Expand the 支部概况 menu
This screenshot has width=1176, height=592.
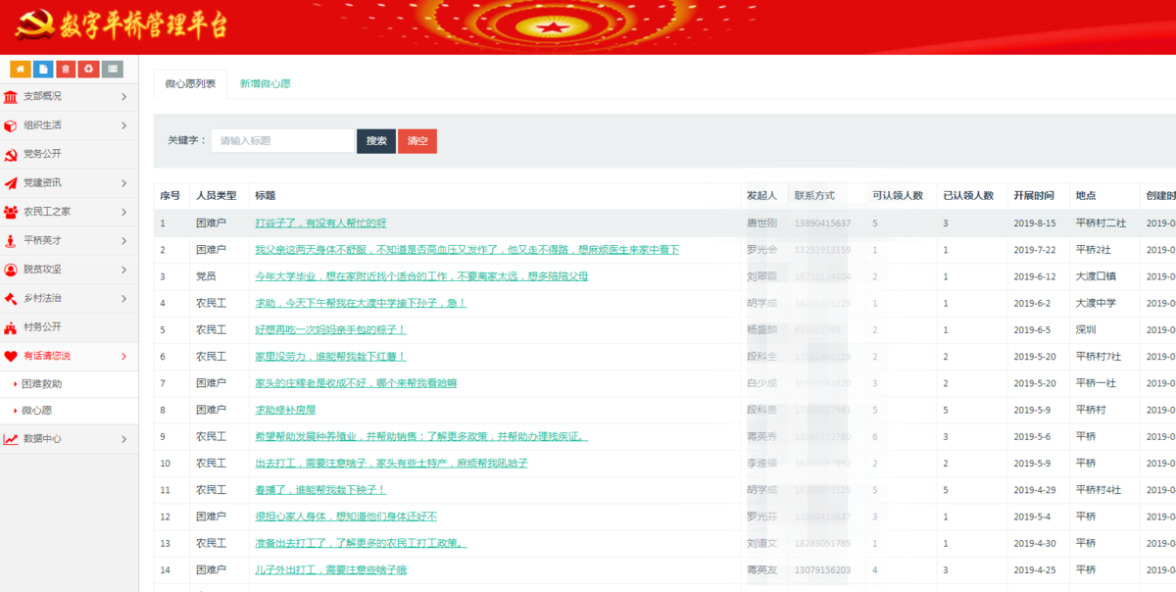[69, 96]
